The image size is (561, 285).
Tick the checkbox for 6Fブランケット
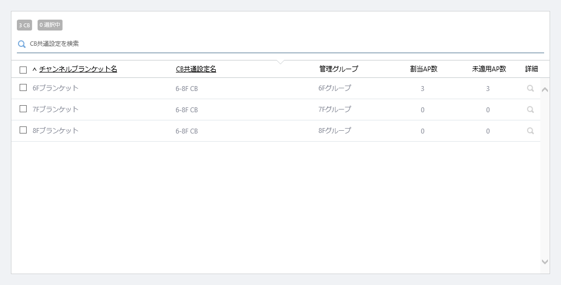(23, 88)
